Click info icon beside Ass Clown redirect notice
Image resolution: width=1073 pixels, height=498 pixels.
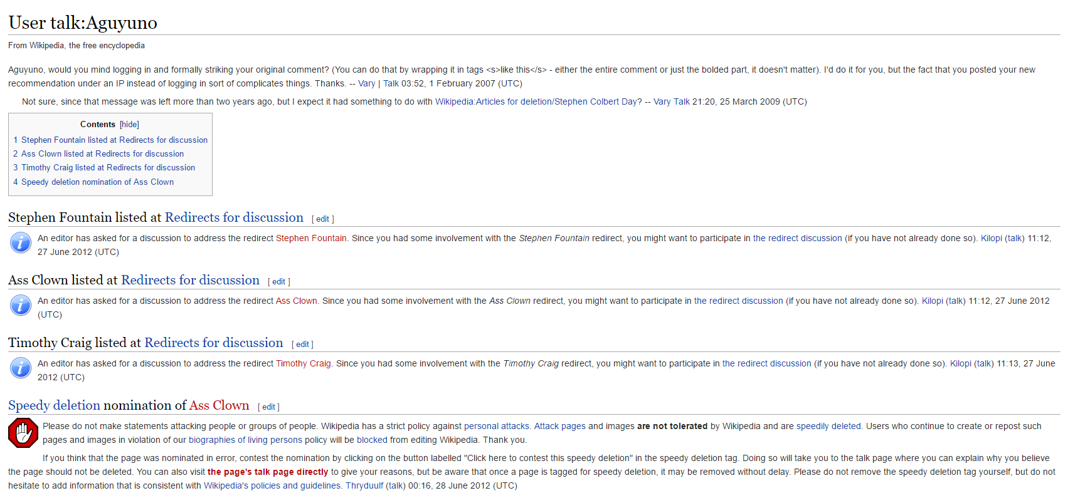tap(21, 305)
